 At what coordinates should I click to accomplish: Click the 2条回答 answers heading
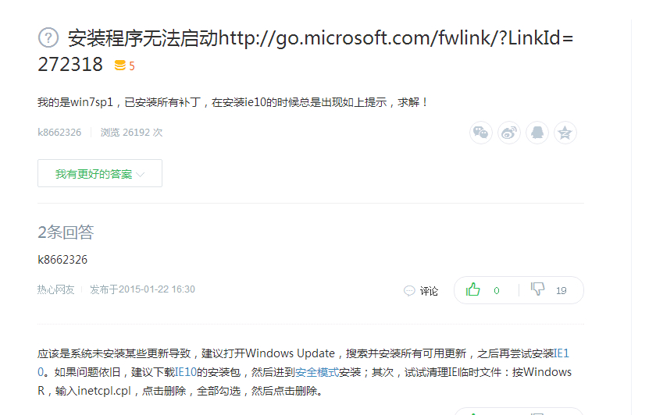click(66, 232)
